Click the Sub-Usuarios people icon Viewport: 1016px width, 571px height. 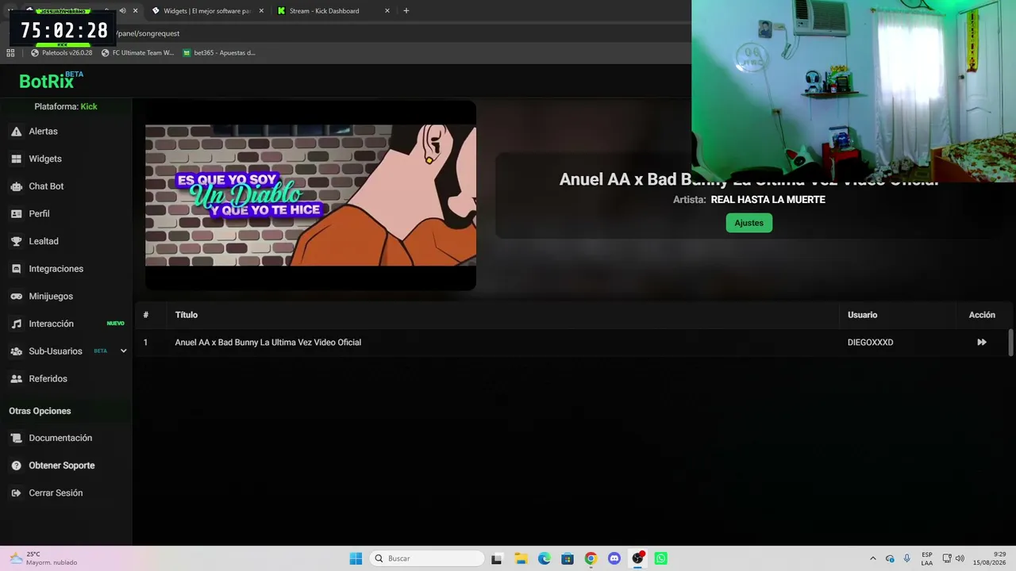pos(16,351)
